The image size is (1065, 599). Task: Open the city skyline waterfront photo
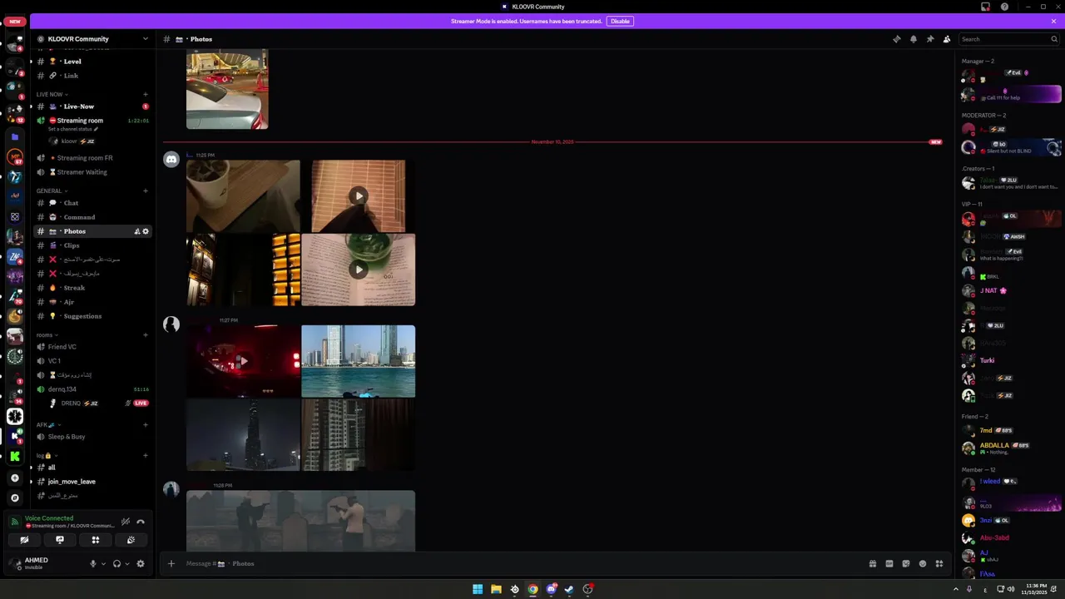(x=359, y=361)
